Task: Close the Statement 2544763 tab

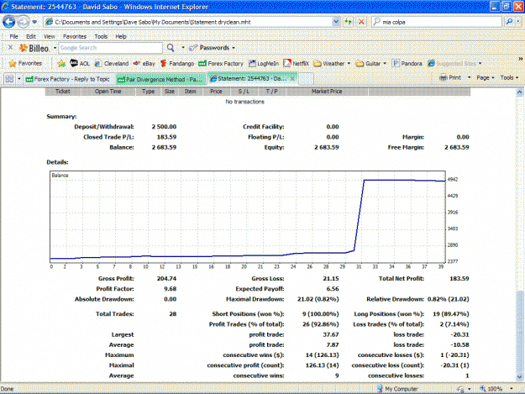Action: (292, 79)
